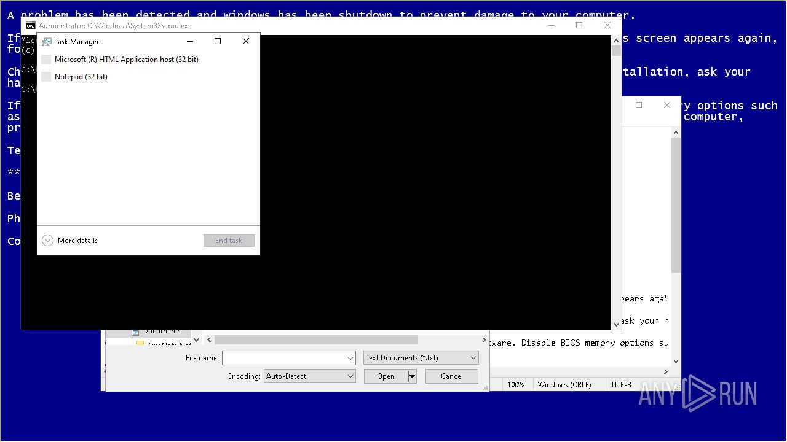This screenshot has height=442, width=787.
Task: Open the Open button's split arrow
Action: click(413, 376)
